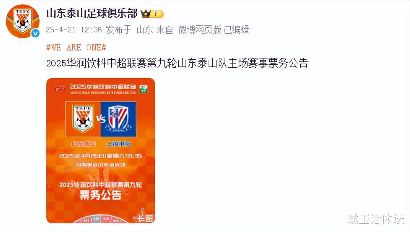
Task: Open account name 山东泰山足球俱乐部
Action: pyautogui.click(x=92, y=14)
